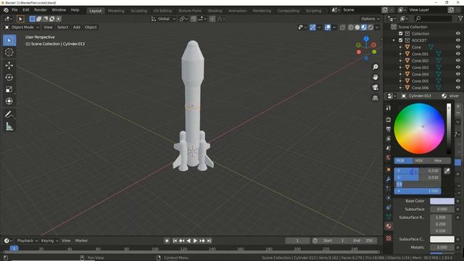Click the alpha A slider at 1.000
This screenshot has height=261, width=464.
pos(418,191)
